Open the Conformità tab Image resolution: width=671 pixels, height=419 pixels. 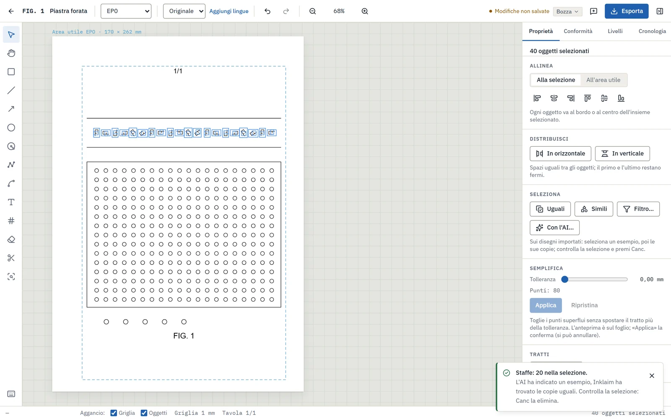coord(578,31)
